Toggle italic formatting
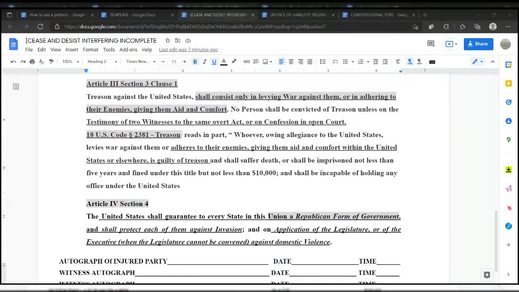 [205, 62]
